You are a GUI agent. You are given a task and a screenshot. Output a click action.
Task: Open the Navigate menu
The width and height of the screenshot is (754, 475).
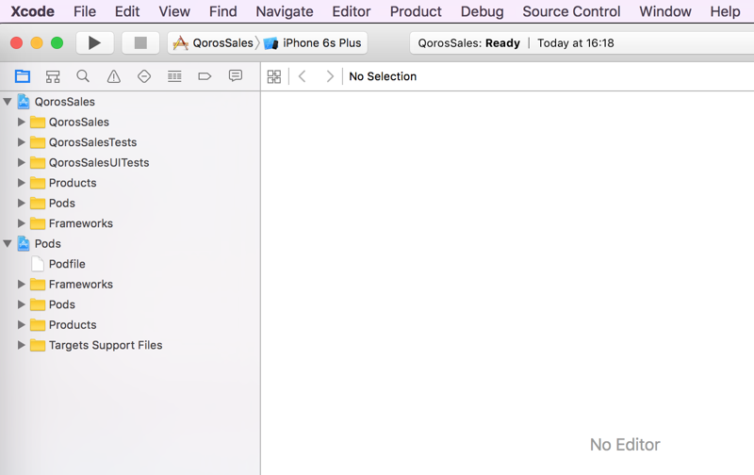285,11
